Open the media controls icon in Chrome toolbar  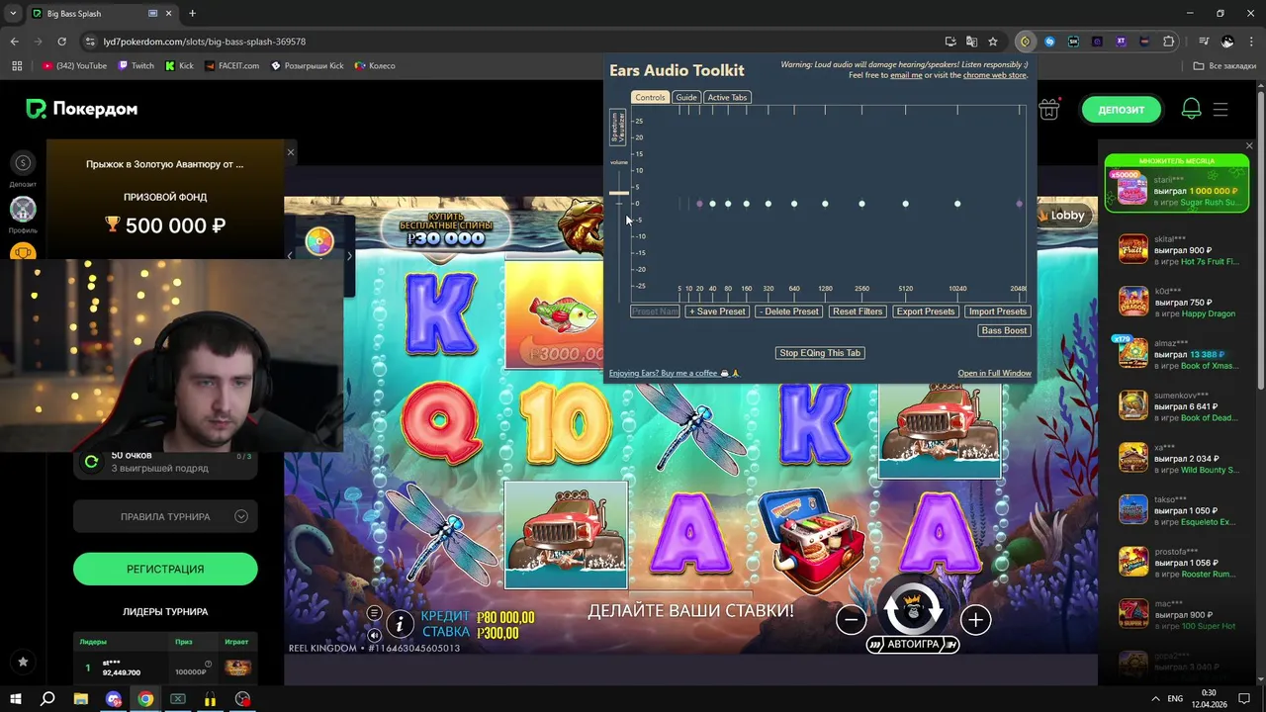pyautogui.click(x=1203, y=42)
